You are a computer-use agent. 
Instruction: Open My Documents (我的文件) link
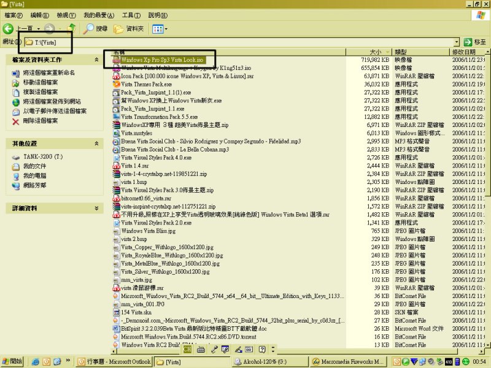coord(34,166)
